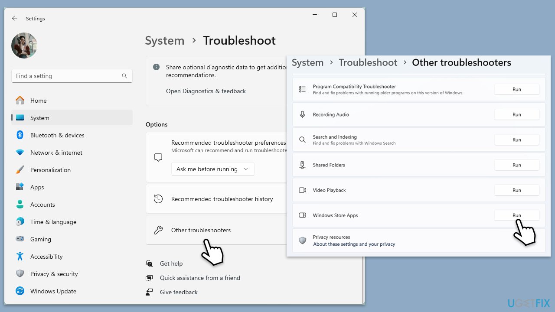Click the search magnifier icon
555x312 pixels.
click(x=124, y=76)
